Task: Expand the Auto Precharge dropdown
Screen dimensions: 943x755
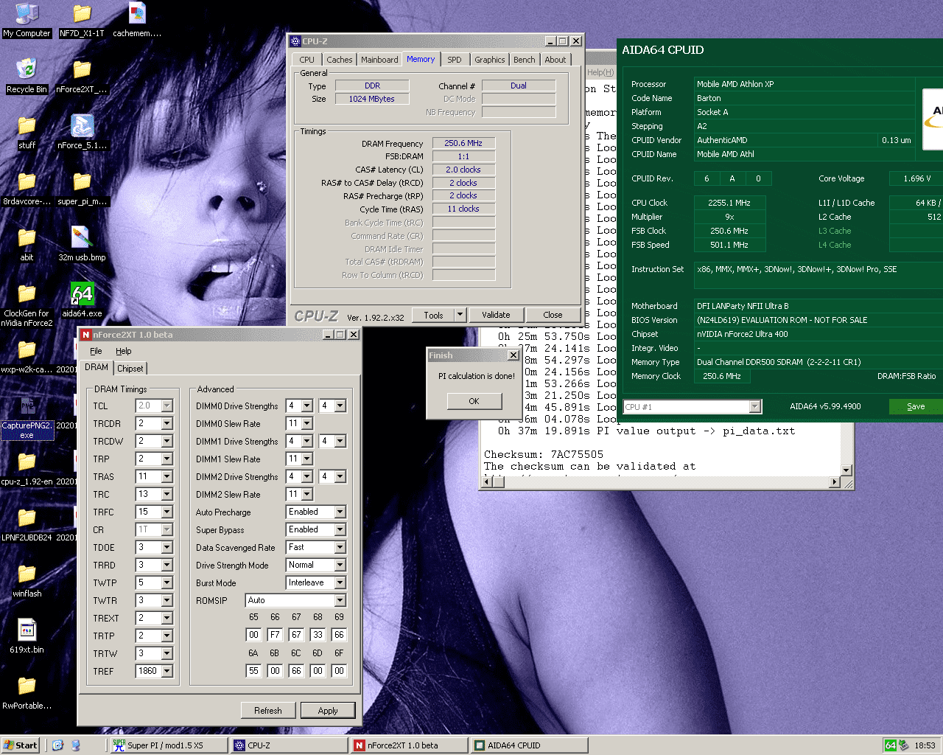Action: pos(340,512)
